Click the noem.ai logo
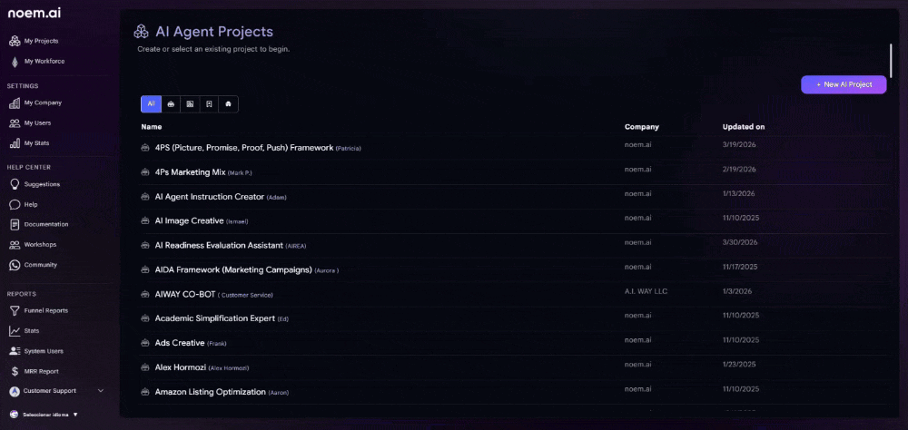Viewport: 908px width, 430px height. coord(33,13)
